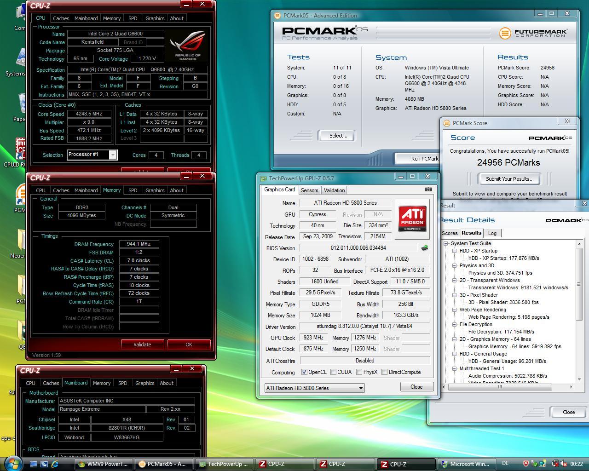
Task: Collapse the Web Page Rendering node
Action: click(x=454, y=310)
